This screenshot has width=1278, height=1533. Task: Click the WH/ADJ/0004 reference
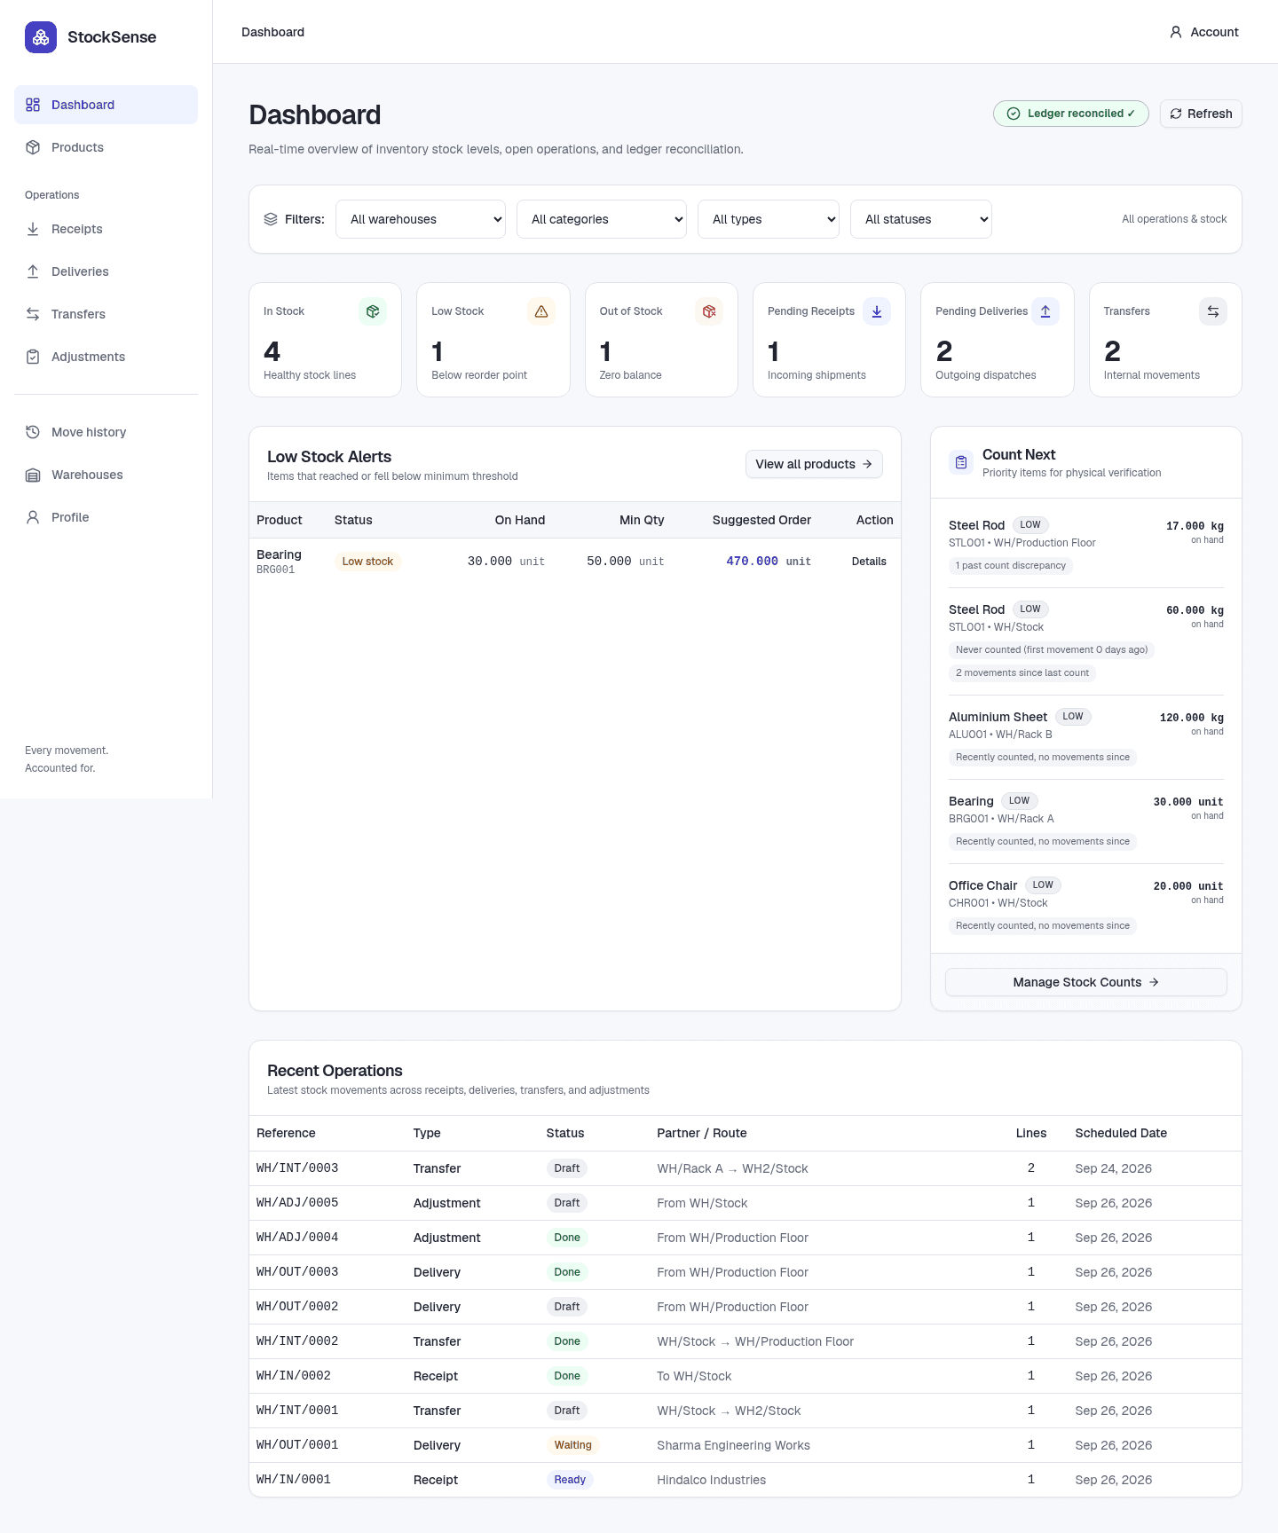point(297,1238)
